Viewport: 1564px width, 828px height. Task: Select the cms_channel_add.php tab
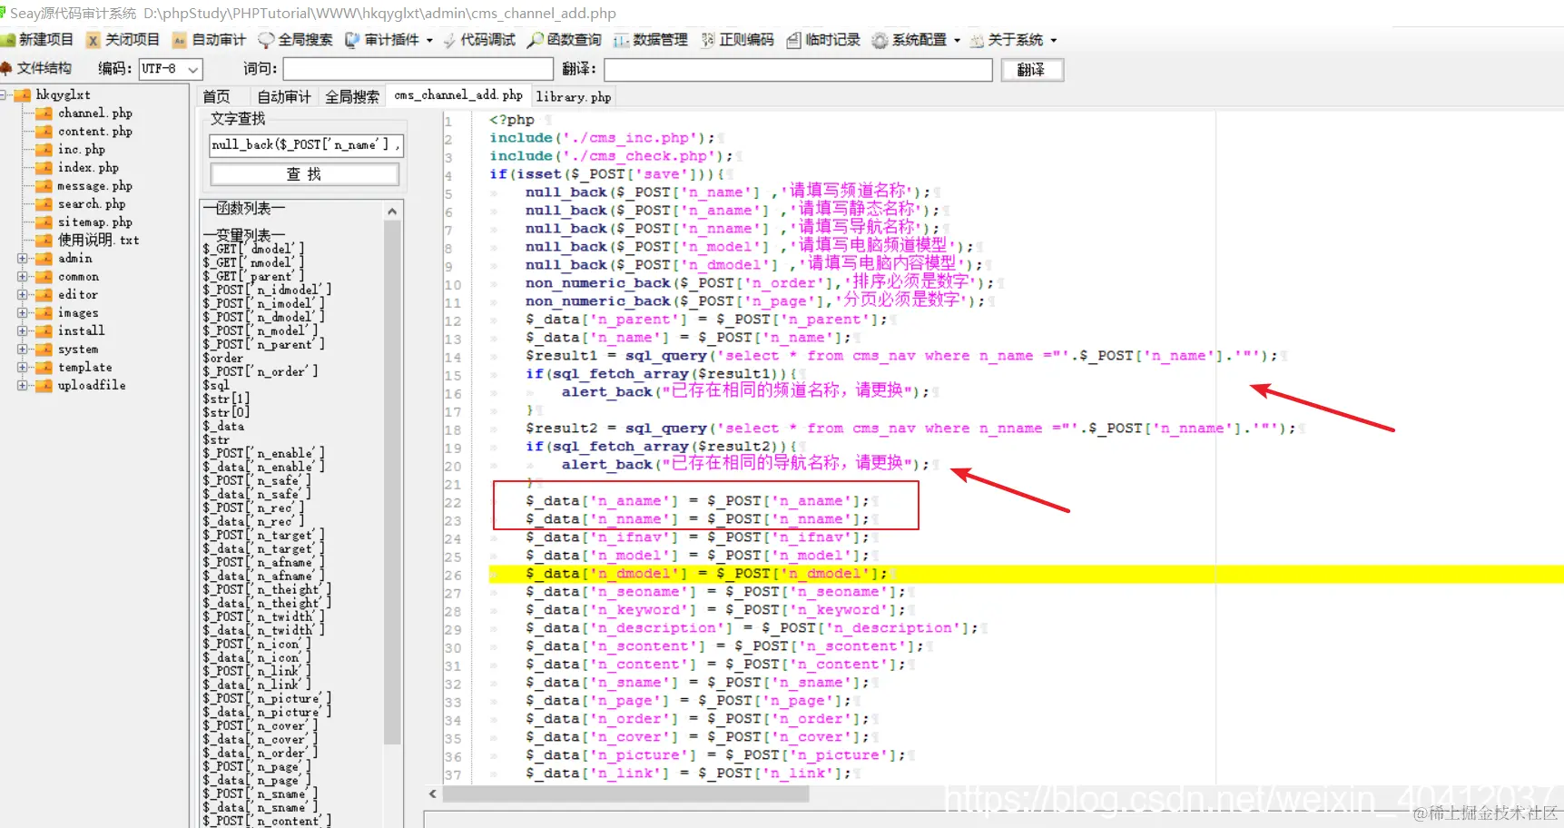458,95
